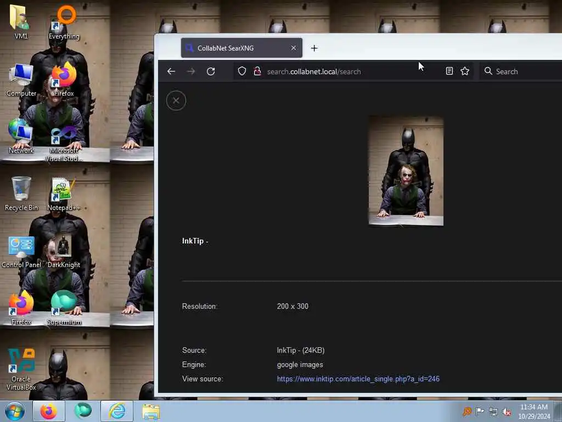Viewport: 562px width, 422px height.
Task: Open Windows Explorer from the taskbar
Action: point(151,411)
